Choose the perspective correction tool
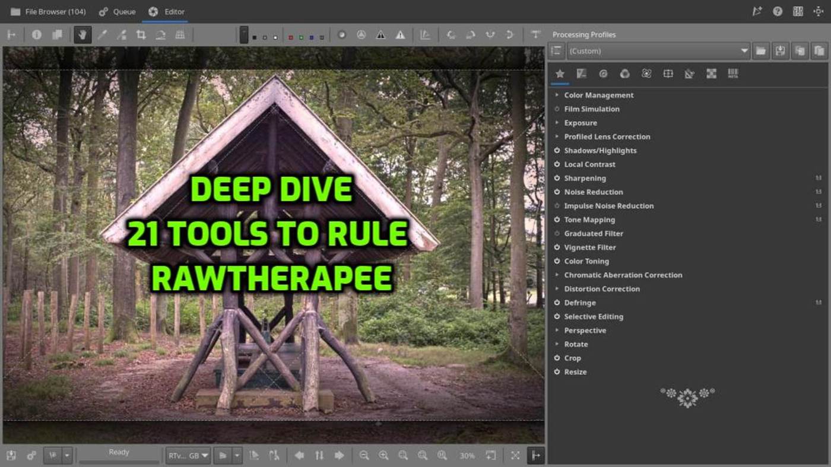This screenshot has height=467, width=831. pyautogui.click(x=180, y=35)
